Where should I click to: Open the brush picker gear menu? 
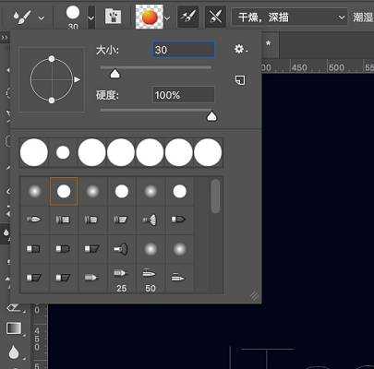pos(241,49)
